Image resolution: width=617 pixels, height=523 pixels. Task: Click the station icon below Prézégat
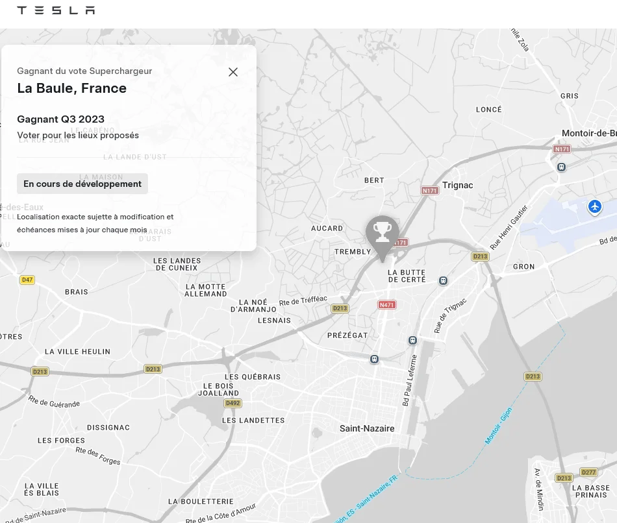pyautogui.click(x=374, y=359)
